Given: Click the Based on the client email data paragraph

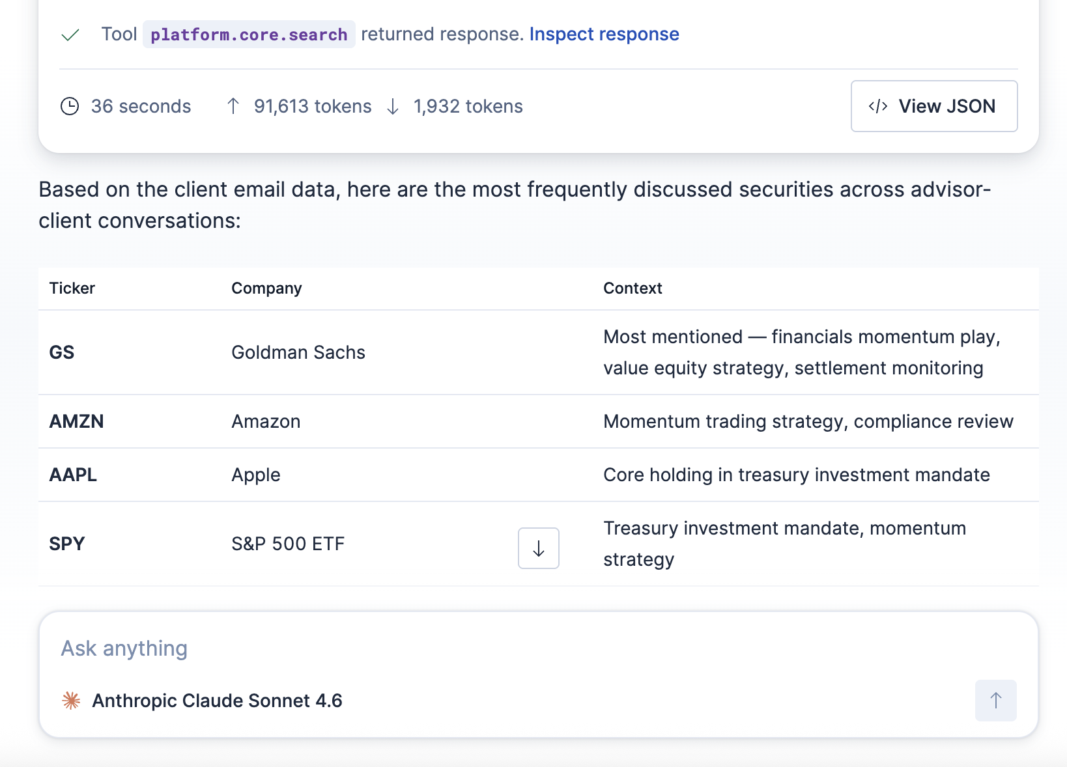Looking at the screenshot, I should click(x=515, y=205).
